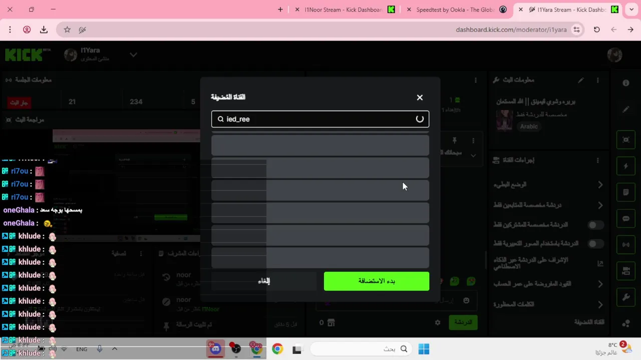Screen dimensions: 641x360
Task: Expand the banned words option
Action: (x=600, y=304)
